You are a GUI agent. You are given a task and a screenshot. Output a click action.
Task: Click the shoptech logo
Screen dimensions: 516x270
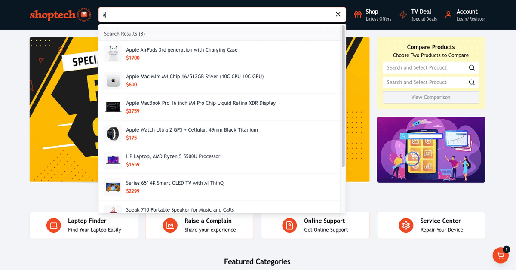[x=60, y=15]
